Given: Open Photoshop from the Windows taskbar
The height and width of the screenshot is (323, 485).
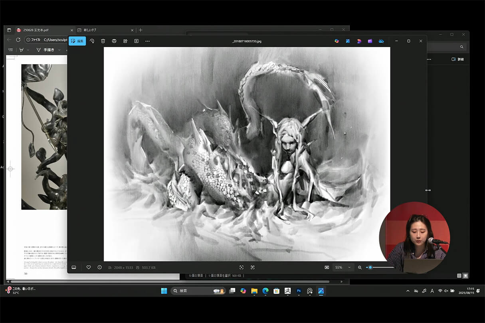Looking at the screenshot, I should pyautogui.click(x=299, y=291).
